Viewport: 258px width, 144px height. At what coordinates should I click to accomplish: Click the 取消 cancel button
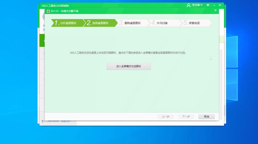[206, 117]
